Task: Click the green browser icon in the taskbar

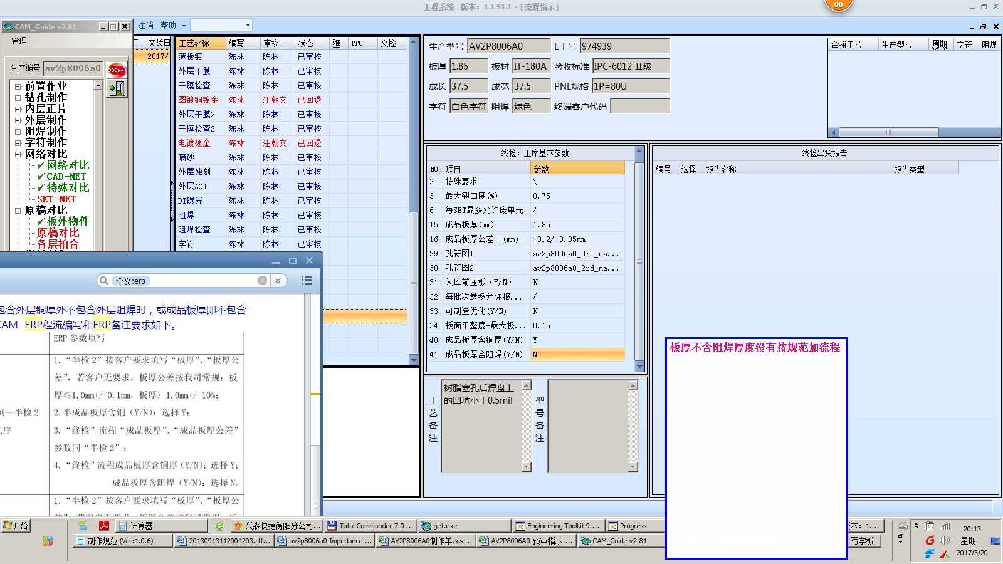Action: click(219, 526)
